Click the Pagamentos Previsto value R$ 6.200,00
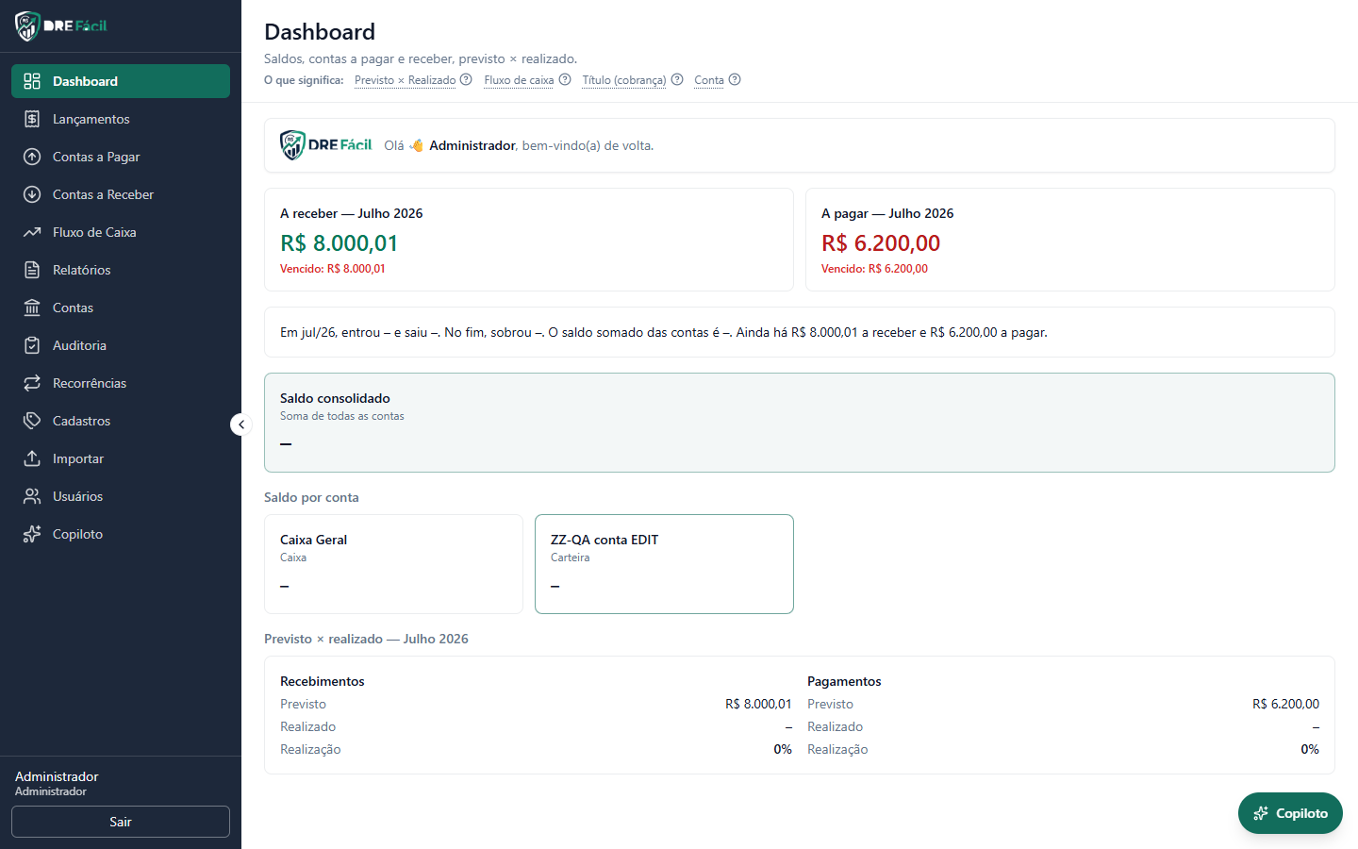 point(1285,704)
